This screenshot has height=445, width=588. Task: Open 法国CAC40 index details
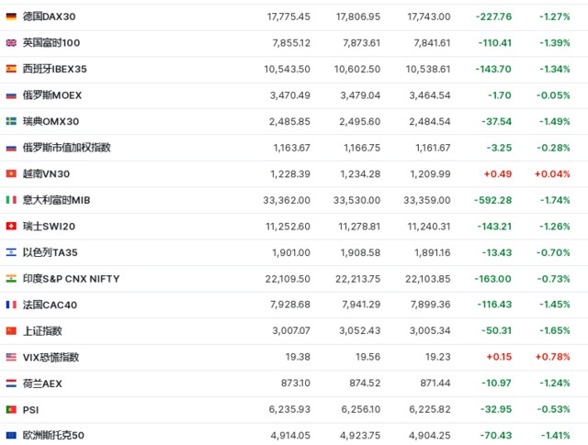pyautogui.click(x=51, y=305)
